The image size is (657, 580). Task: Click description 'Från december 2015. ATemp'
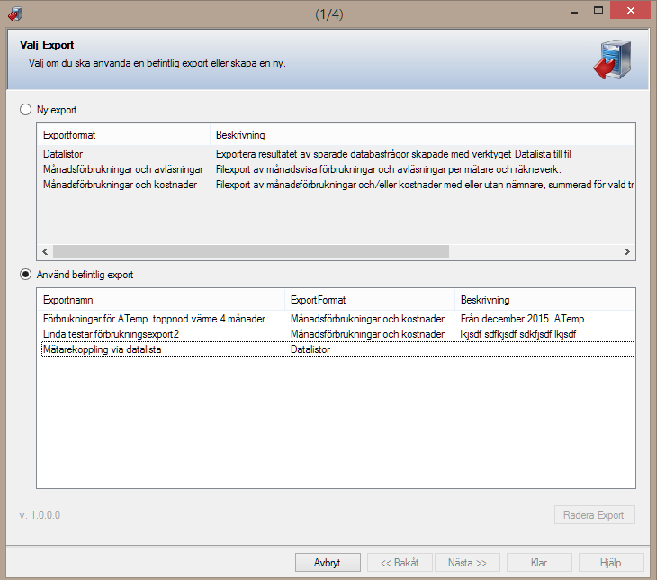tap(522, 319)
